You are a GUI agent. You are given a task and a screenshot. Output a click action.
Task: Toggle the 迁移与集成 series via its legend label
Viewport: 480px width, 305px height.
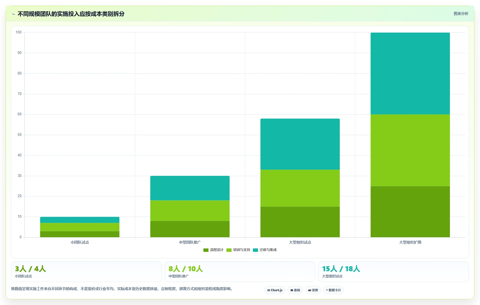tap(268, 250)
